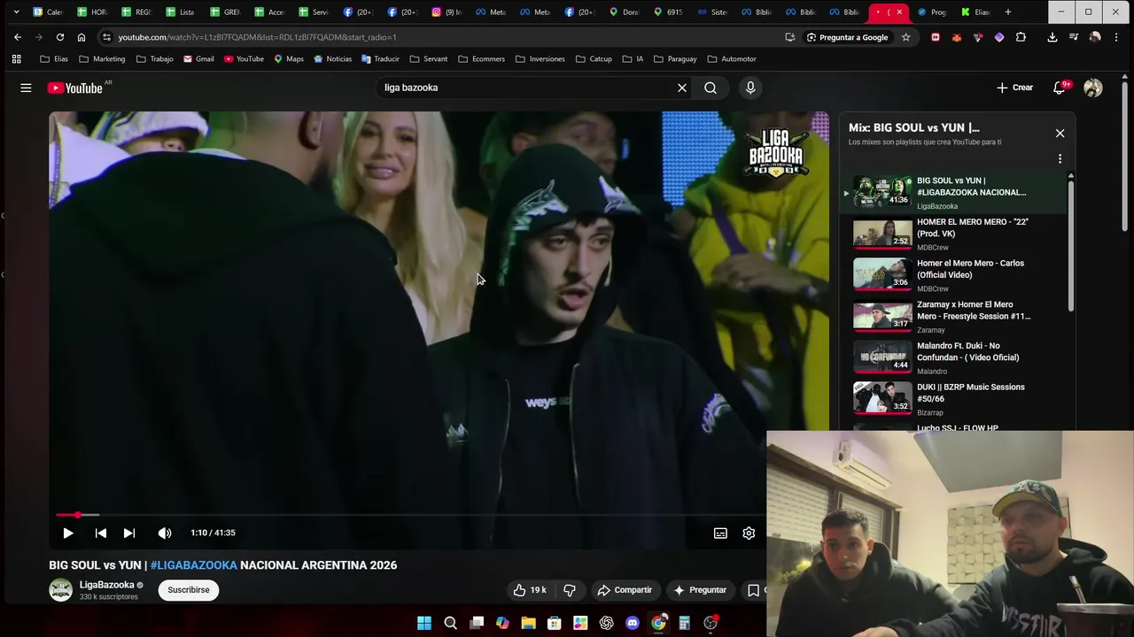This screenshot has height=637, width=1134.
Task: Open the Chrome downloads icon
Action: (1052, 37)
